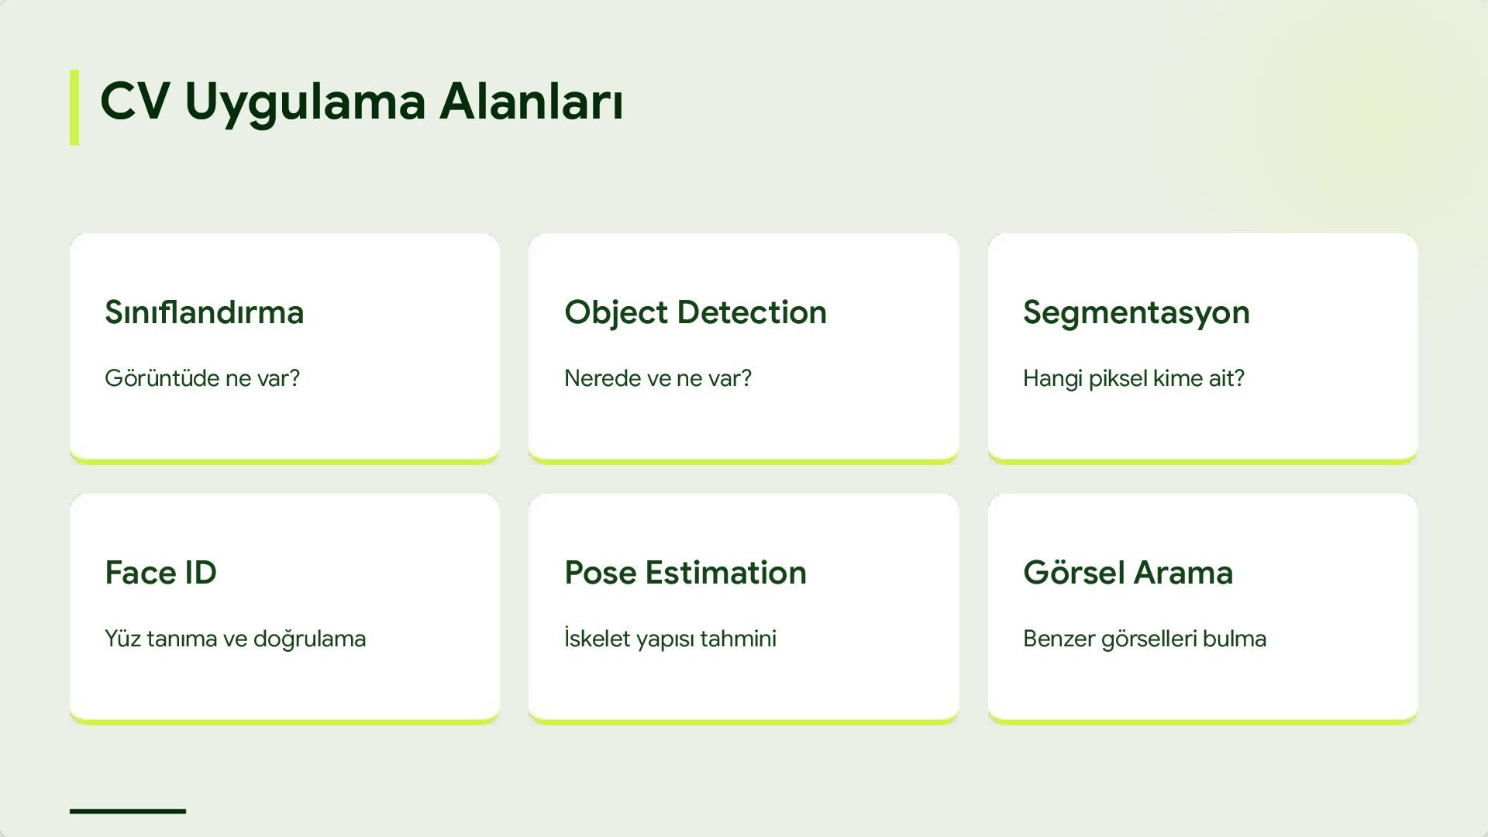The width and height of the screenshot is (1488, 837).
Task: Click the green accent bar beside title
Action: 74,107
